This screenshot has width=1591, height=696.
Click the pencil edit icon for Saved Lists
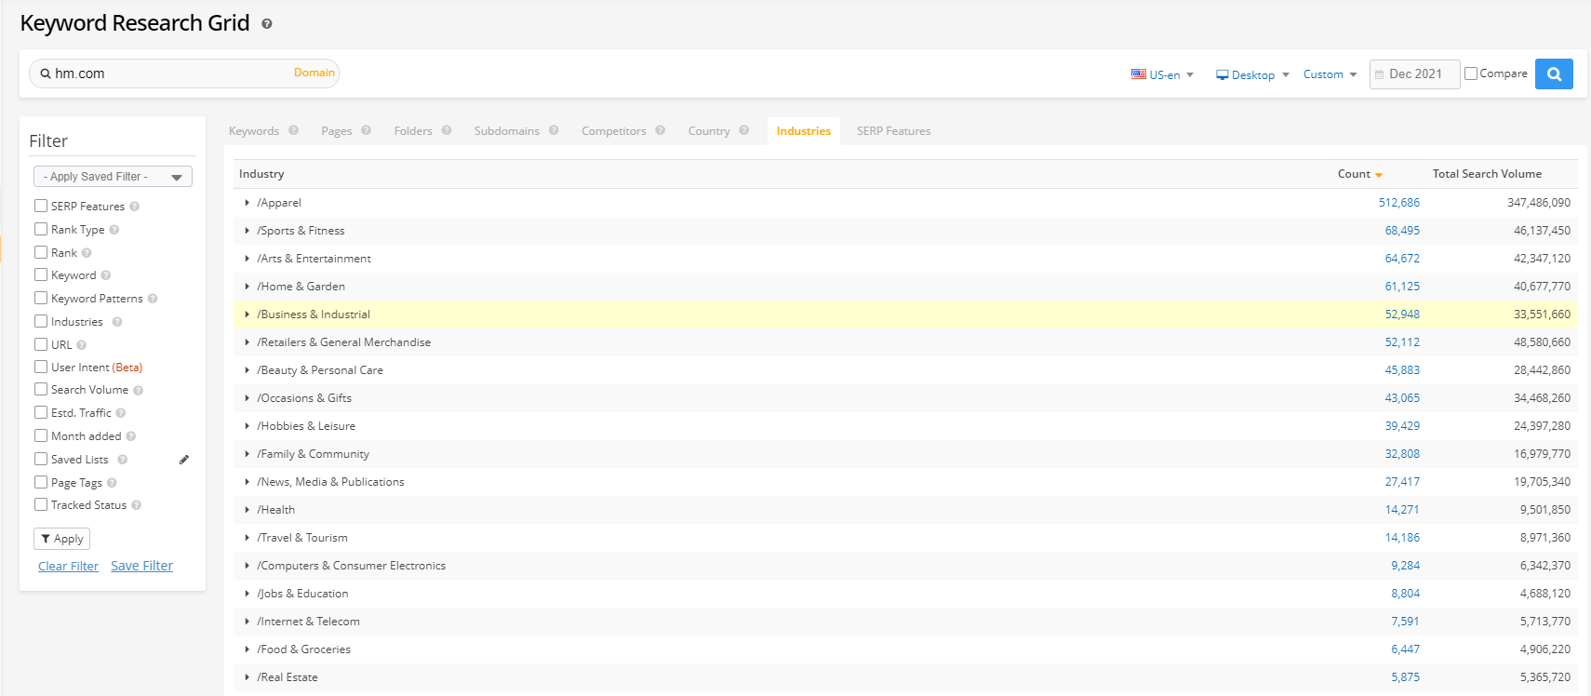pyautogui.click(x=184, y=460)
